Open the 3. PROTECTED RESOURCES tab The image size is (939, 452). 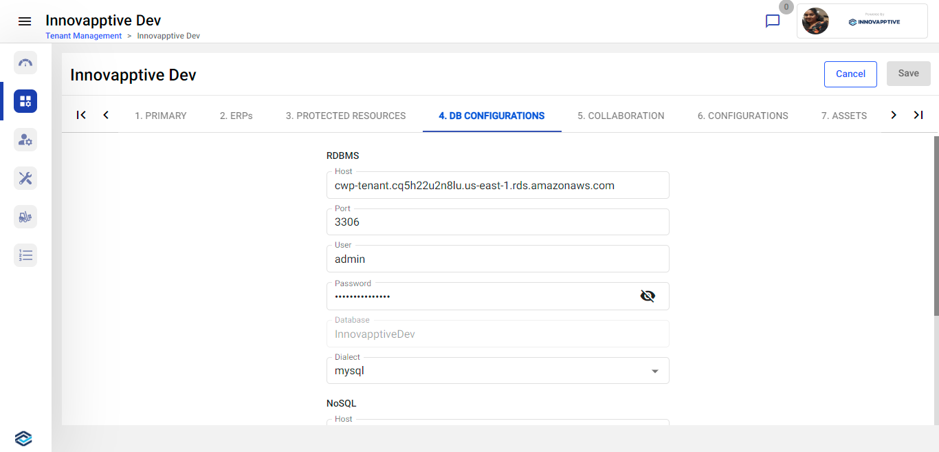346,116
